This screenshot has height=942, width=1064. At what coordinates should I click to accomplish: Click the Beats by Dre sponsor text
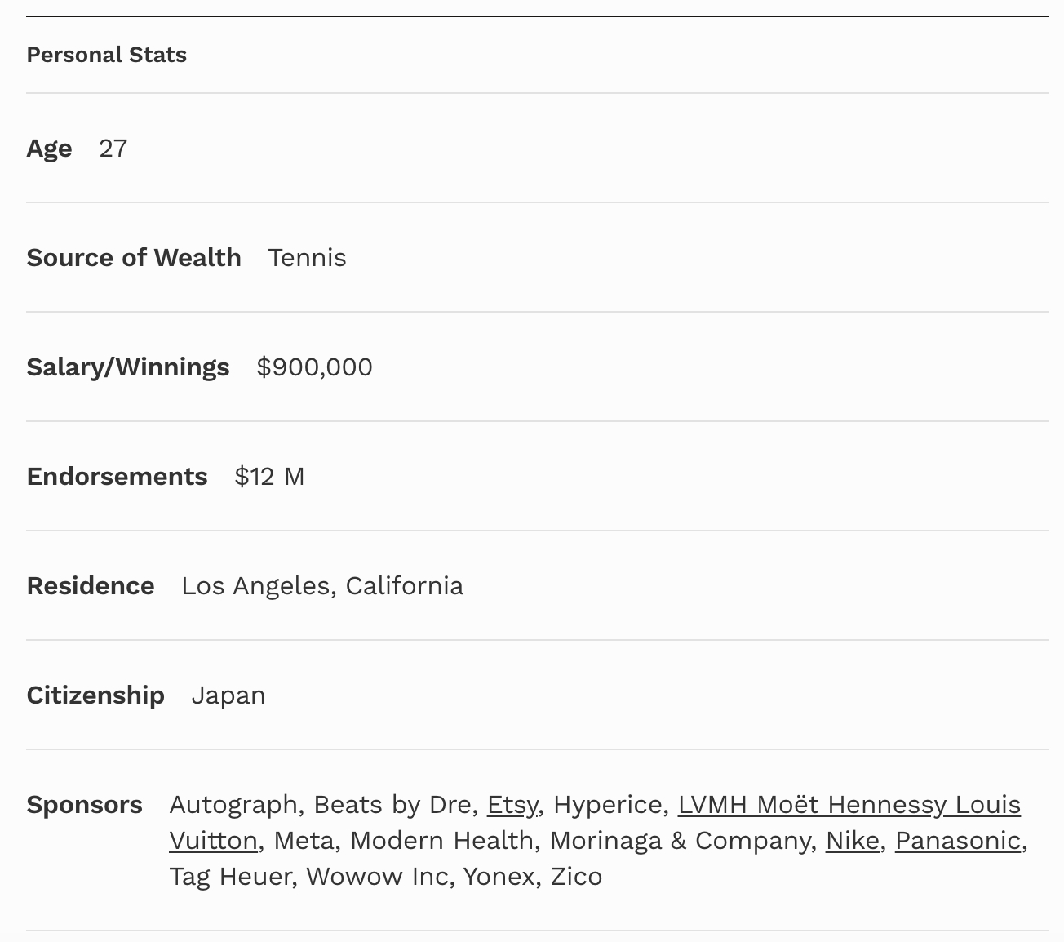click(x=392, y=805)
